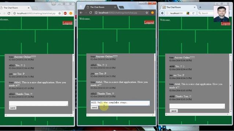Focus the empty message box in right window

pos(197,106)
